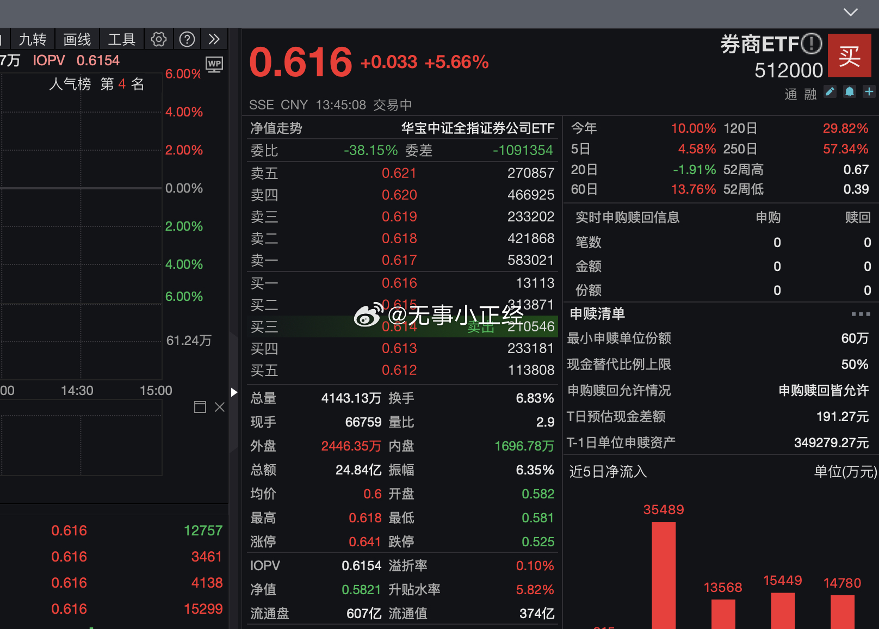Open the 工具 tools tab
Screen dimensions: 879x629
pos(122,39)
